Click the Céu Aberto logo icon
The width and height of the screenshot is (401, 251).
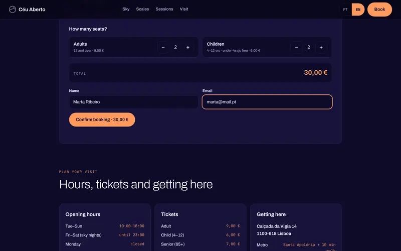pos(12,10)
